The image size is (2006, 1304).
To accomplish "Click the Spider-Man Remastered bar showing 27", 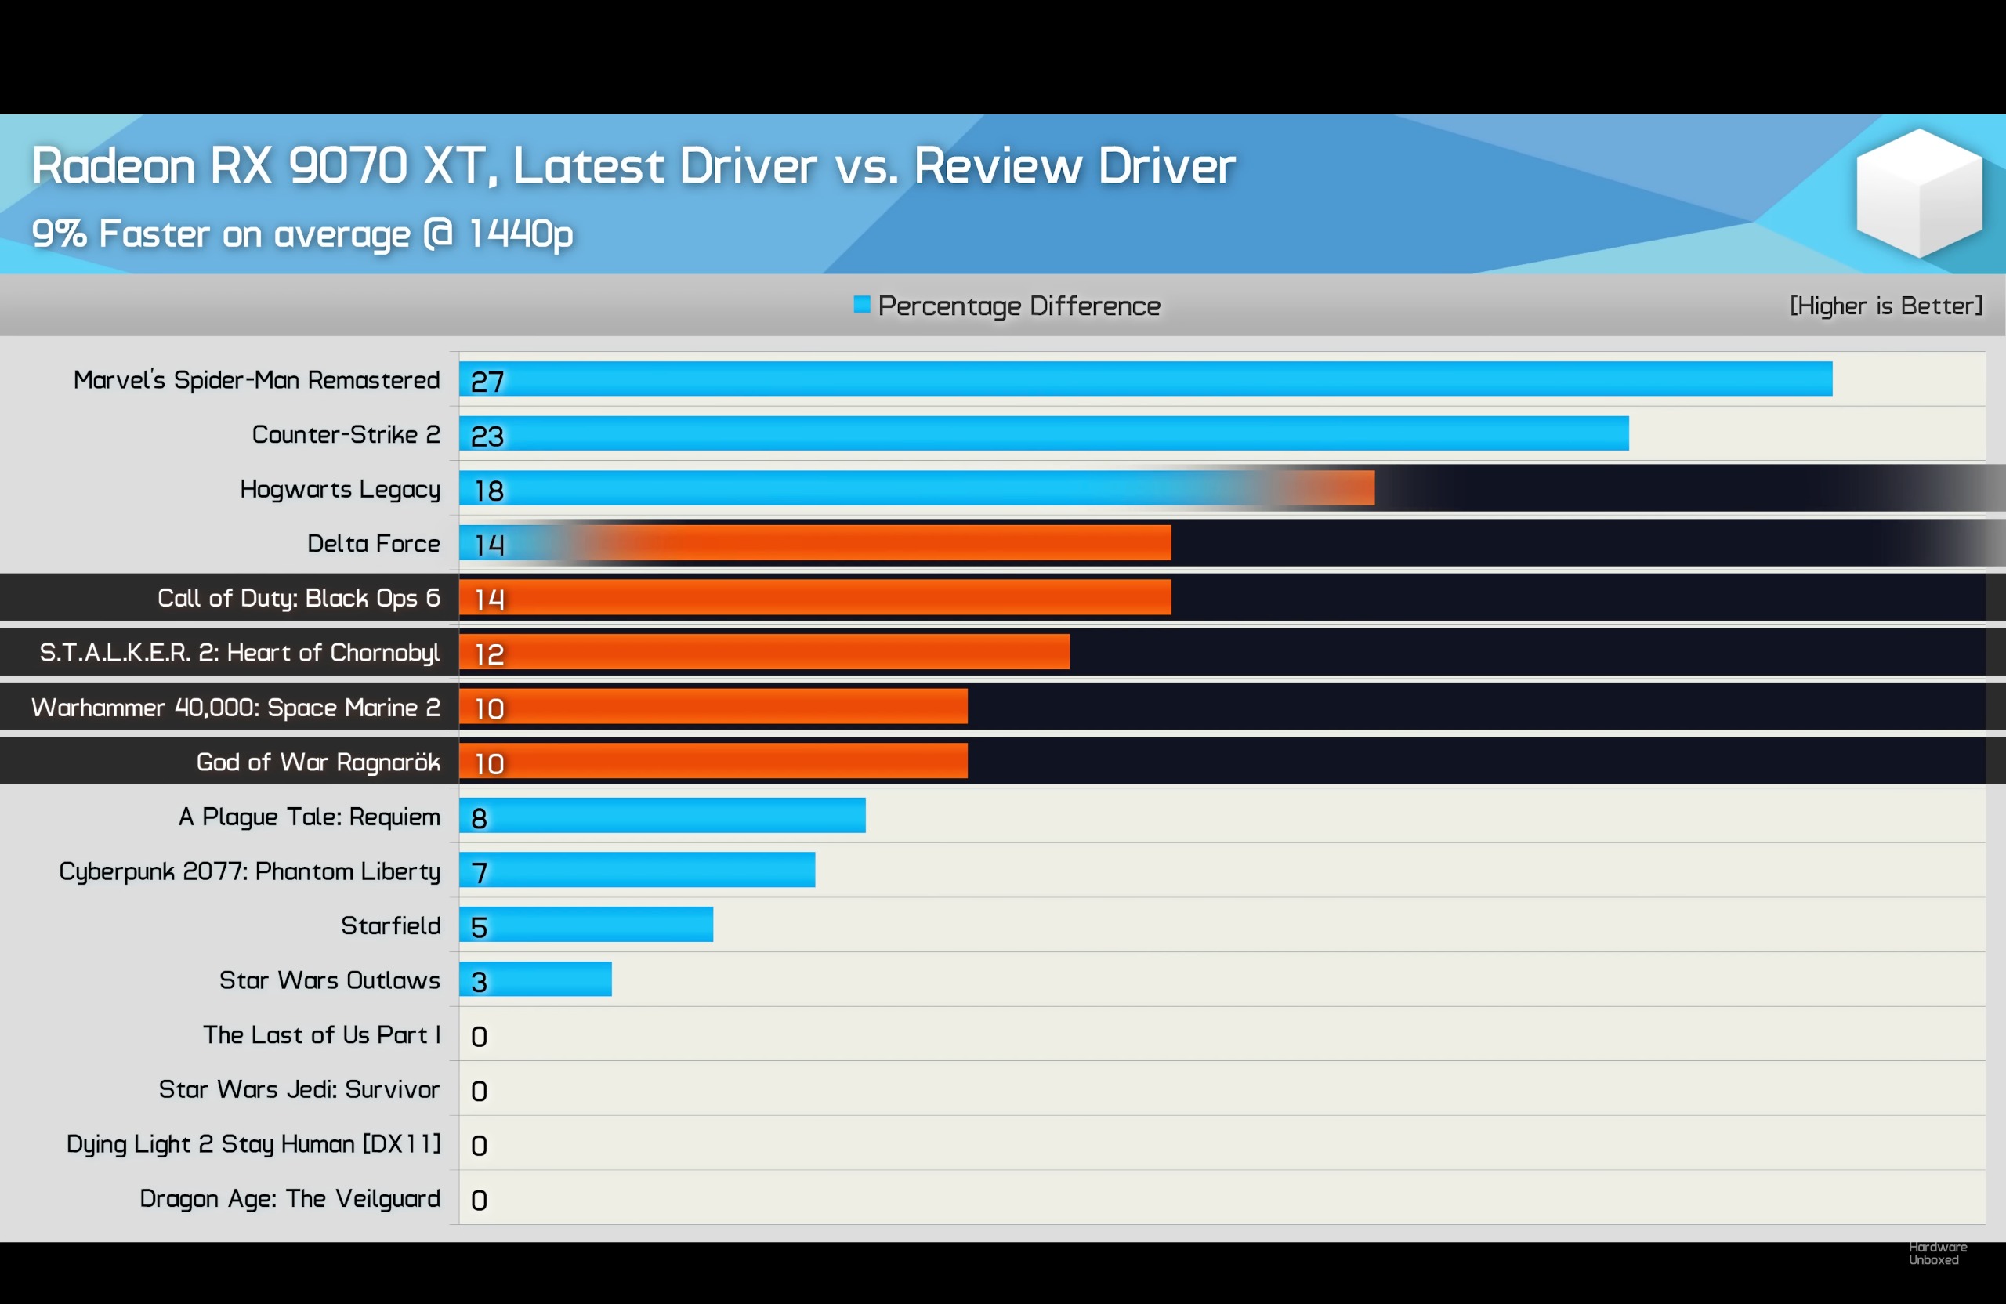I will pos(1146,379).
